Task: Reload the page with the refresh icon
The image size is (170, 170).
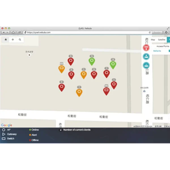Action: pyautogui.click(x=150, y=32)
